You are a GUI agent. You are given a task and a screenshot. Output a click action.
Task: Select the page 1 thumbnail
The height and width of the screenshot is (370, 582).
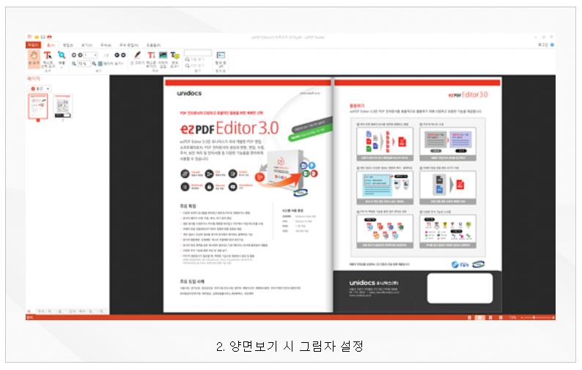38,106
